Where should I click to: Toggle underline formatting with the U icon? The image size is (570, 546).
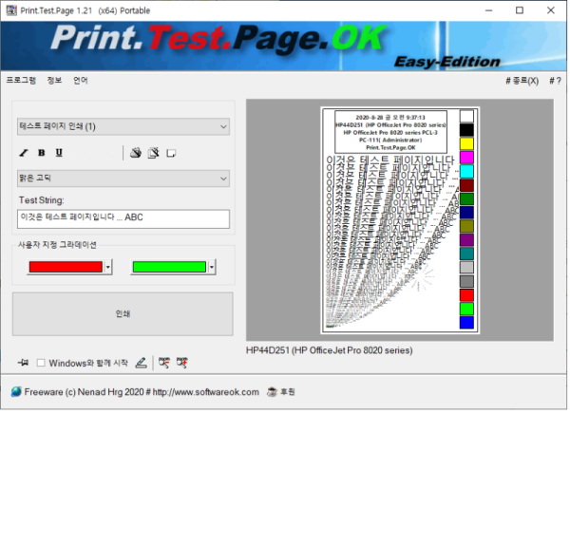tap(59, 153)
